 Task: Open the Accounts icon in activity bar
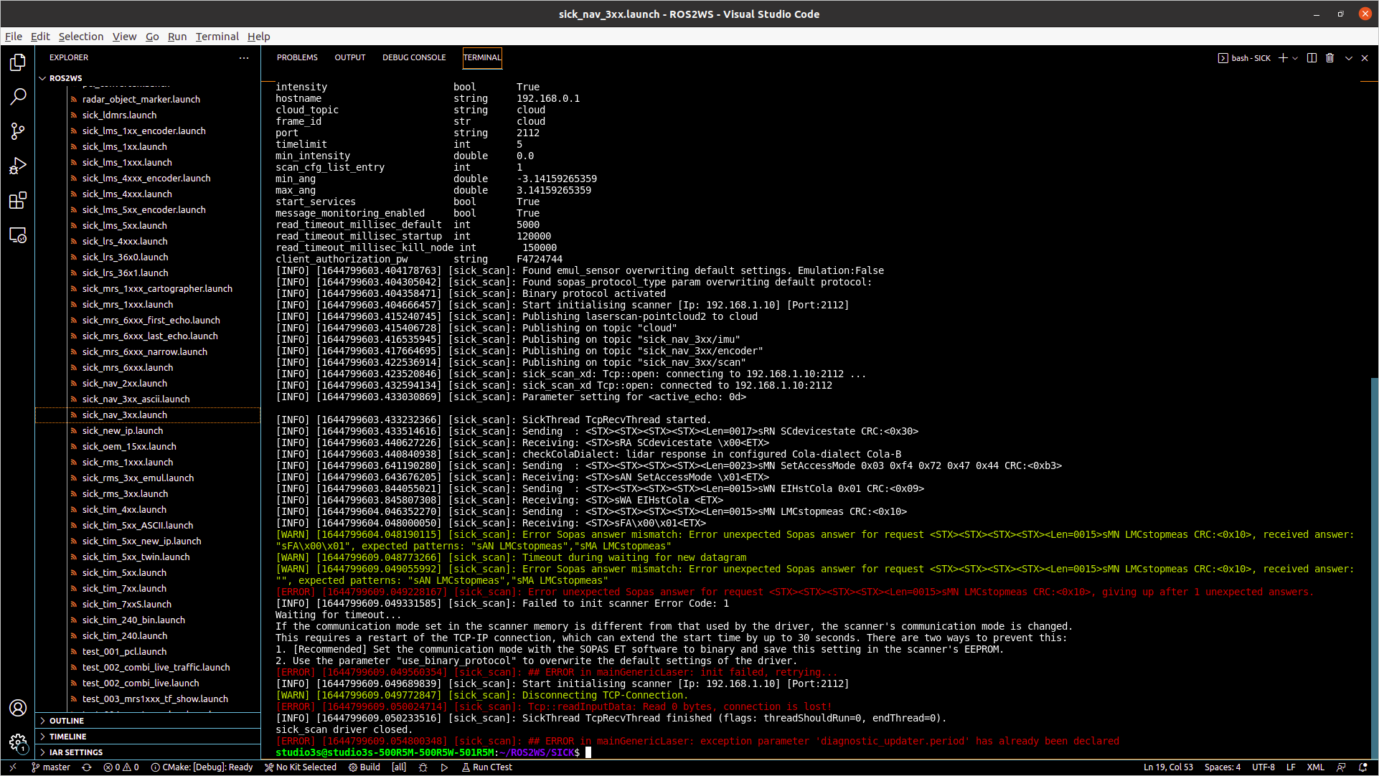(18, 708)
